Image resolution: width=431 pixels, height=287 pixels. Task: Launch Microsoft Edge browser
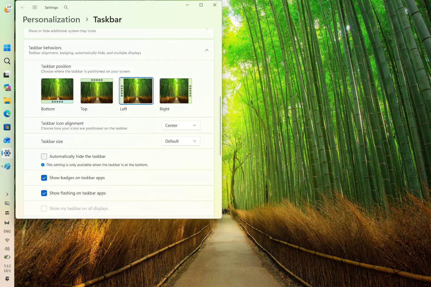coord(7,114)
